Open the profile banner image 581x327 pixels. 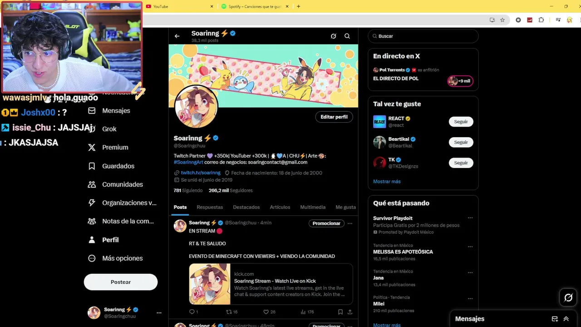[x=263, y=76]
